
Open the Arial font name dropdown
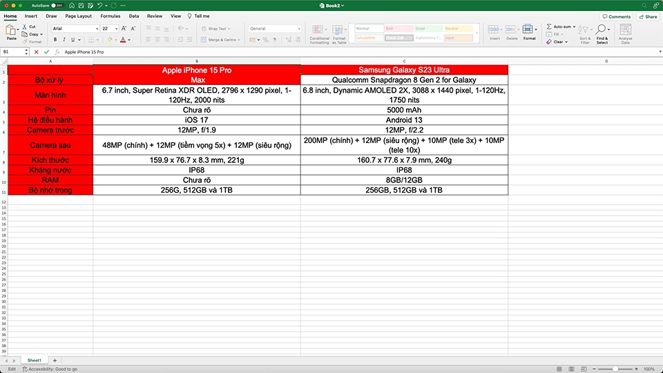click(97, 29)
